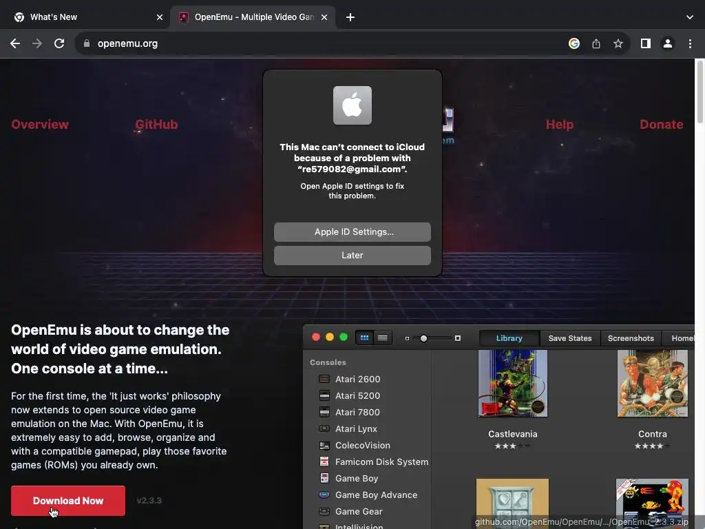Click the Download Now button
Image resolution: width=705 pixels, height=529 pixels.
68,501
